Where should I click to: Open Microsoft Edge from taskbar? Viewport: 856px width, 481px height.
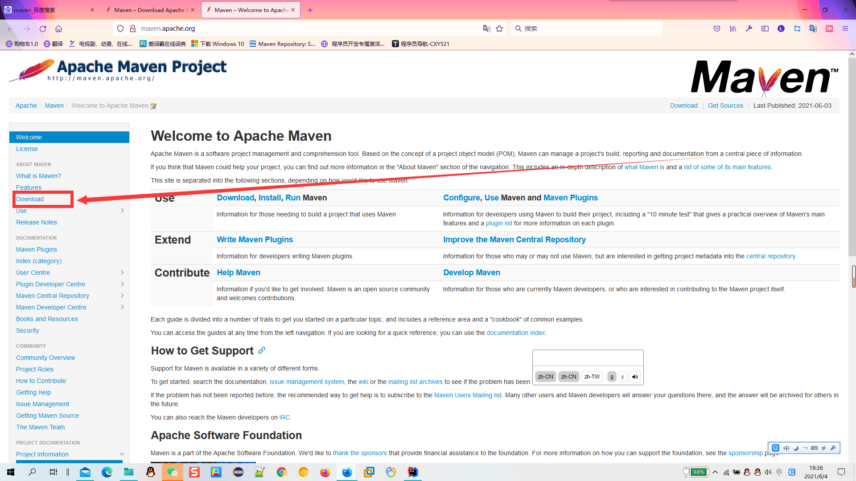click(x=107, y=472)
